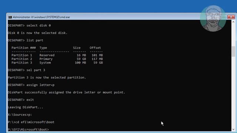Click the 'Reserved' type cell
The height and width of the screenshot is (133, 237).
(x=47, y=55)
